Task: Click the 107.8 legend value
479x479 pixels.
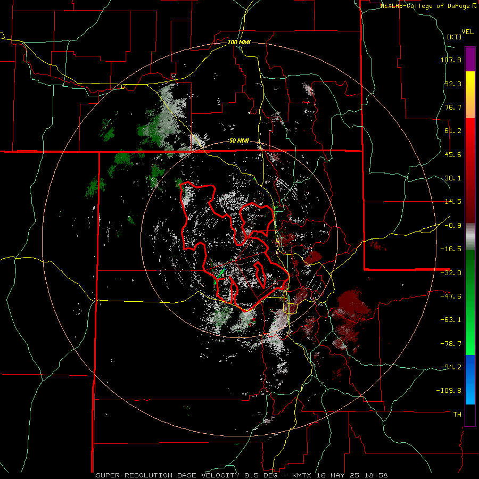Action: click(x=451, y=60)
